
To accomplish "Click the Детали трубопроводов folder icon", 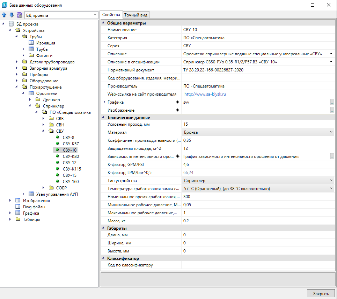I will 25,62.
